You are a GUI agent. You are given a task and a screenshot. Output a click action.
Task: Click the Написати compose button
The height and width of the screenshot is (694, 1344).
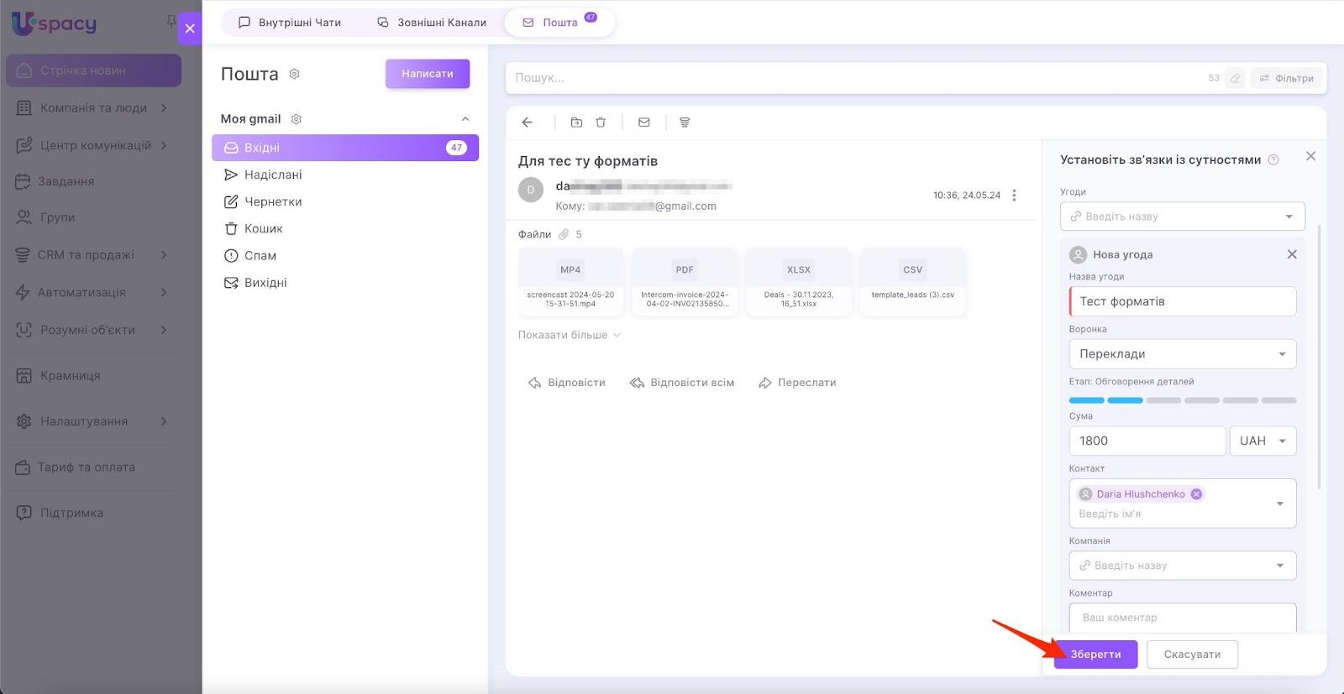(x=428, y=74)
